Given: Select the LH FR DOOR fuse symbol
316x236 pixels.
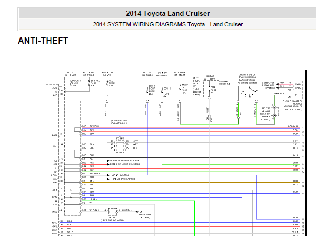Looking at the screenshot, I should point(147,90).
